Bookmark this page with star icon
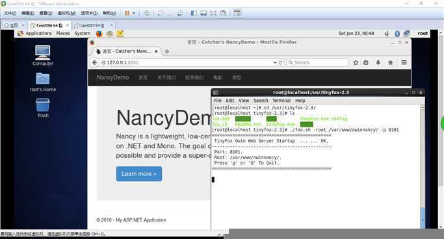The image size is (444, 239). pyautogui.click(x=356, y=62)
